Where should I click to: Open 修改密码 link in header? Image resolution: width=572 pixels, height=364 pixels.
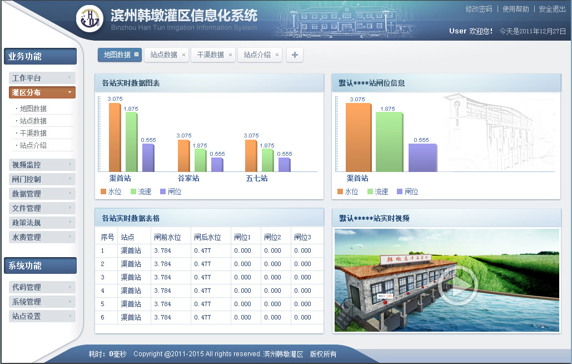479,9
